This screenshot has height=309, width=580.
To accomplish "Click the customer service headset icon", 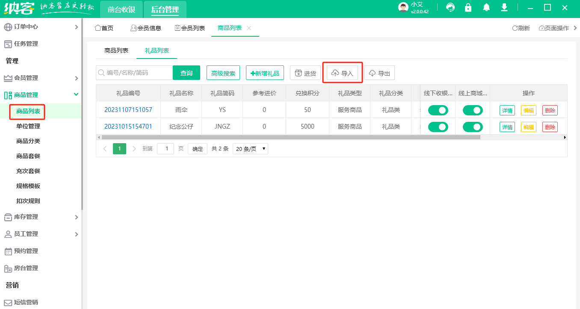I will (x=450, y=8).
